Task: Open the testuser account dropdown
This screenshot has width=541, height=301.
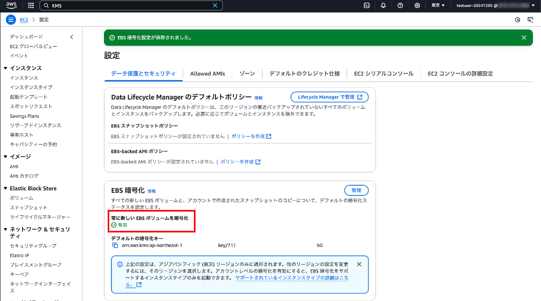Action: [x=495, y=5]
